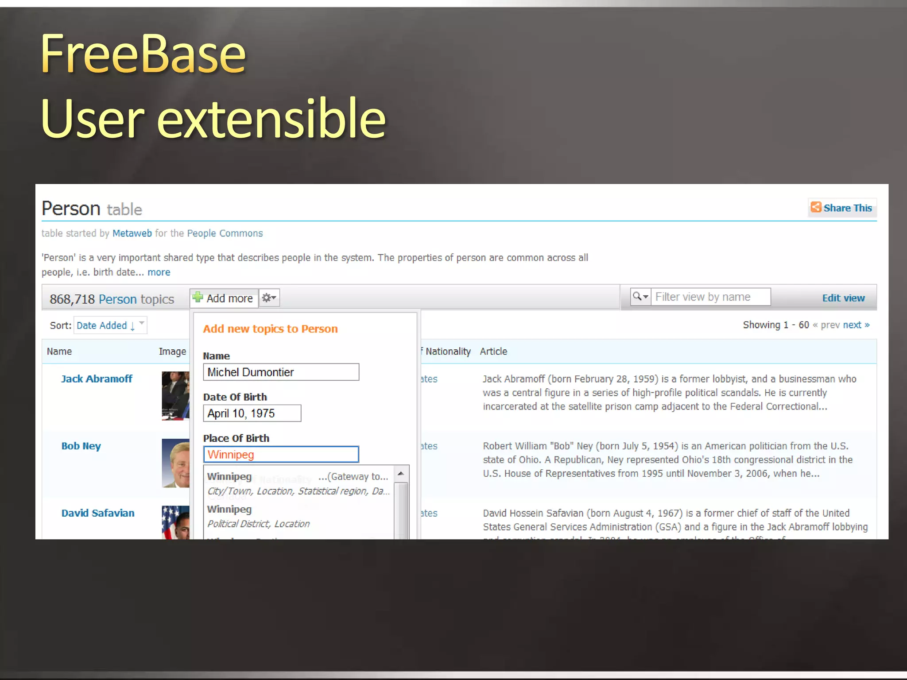This screenshot has width=907, height=680.
Task: Click the Person table title
Action: coord(92,209)
